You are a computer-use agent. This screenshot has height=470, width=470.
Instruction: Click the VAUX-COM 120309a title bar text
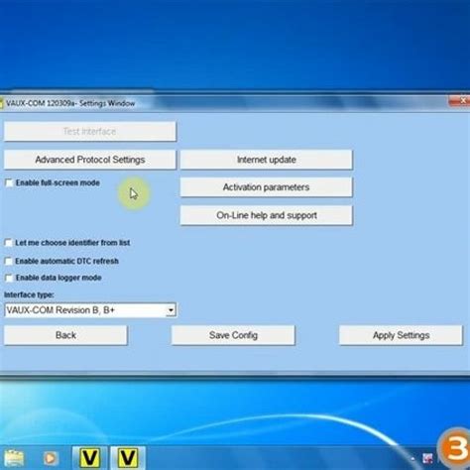tap(70, 103)
